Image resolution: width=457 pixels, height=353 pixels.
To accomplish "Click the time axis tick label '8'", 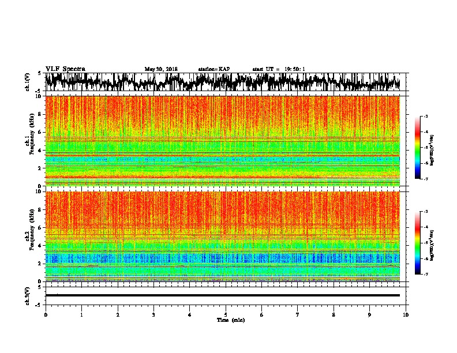I will click(x=334, y=315).
